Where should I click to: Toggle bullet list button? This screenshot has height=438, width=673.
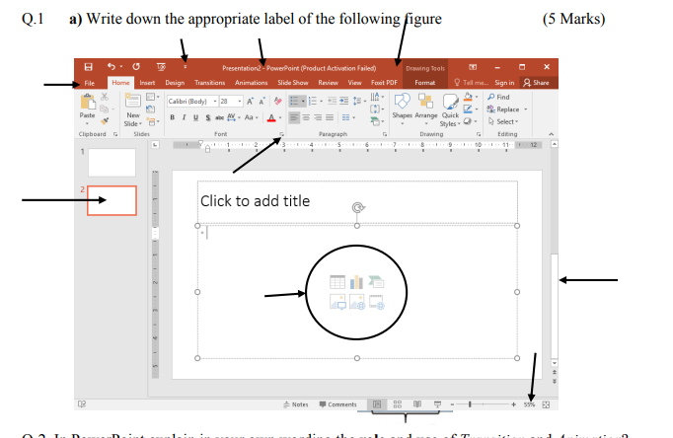(x=294, y=102)
